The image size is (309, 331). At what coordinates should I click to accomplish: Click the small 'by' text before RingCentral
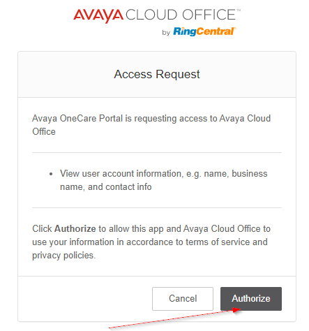tap(166, 32)
